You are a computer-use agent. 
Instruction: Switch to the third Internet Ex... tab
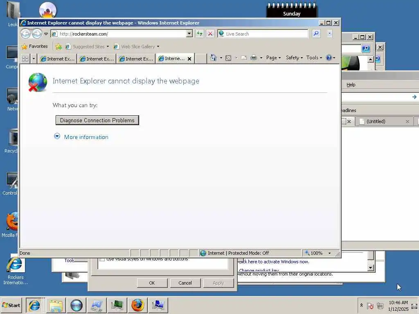pyautogui.click(x=136, y=59)
